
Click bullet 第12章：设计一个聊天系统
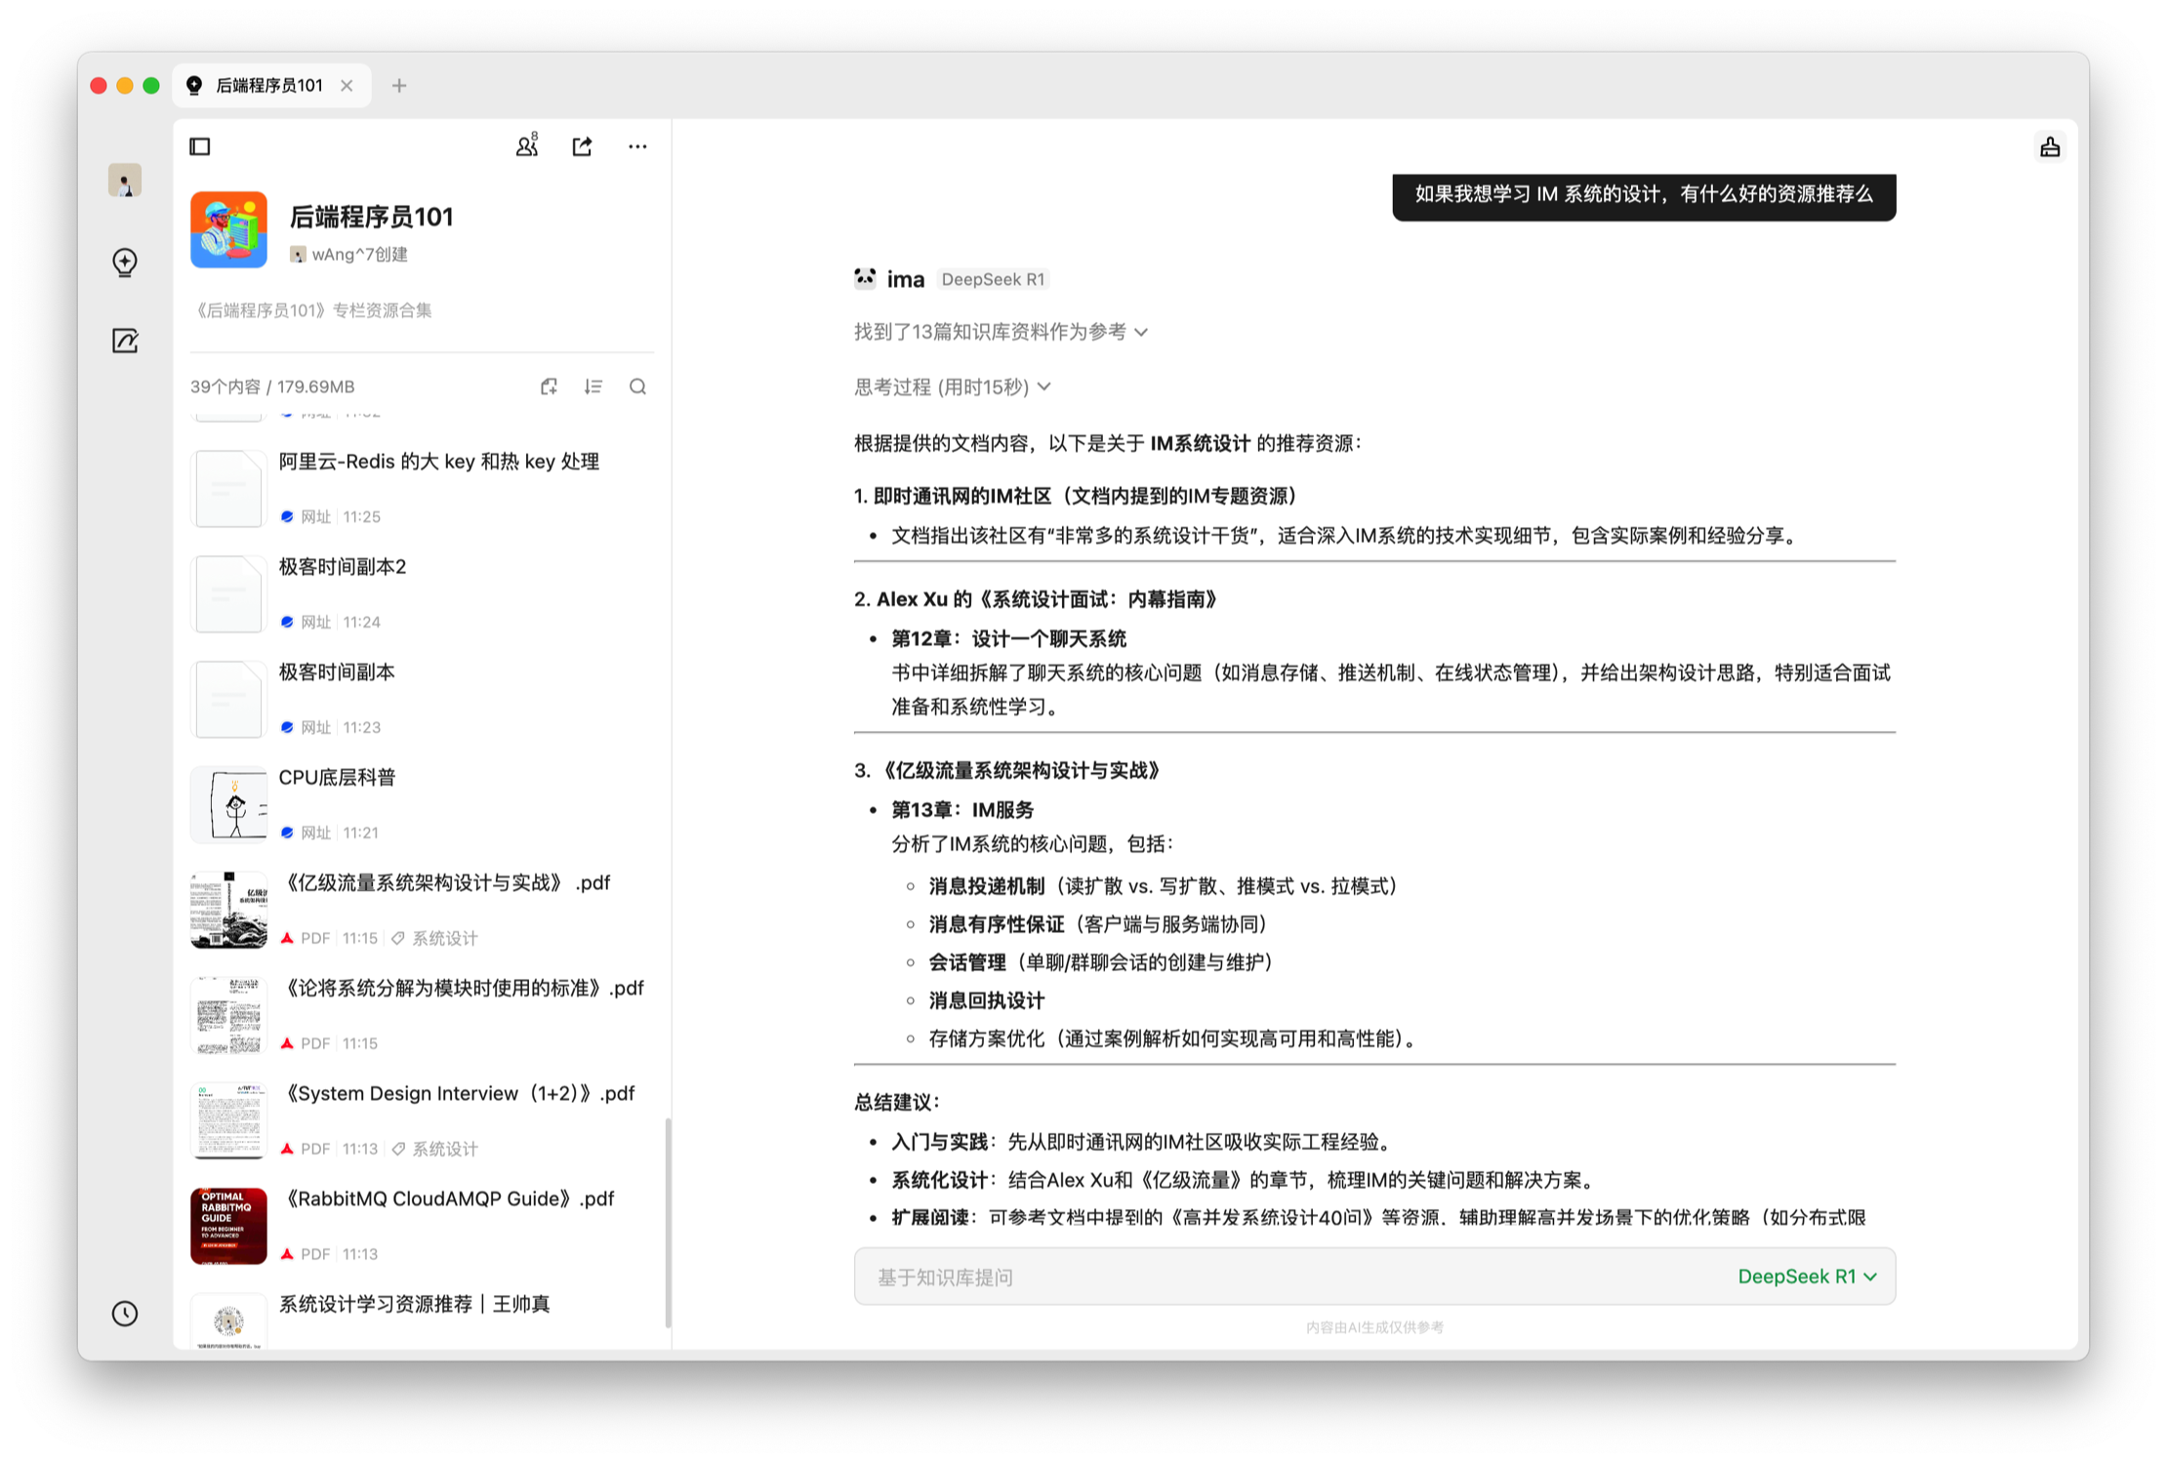point(1008,639)
